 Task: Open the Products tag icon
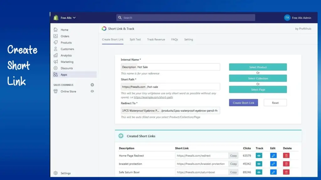[x=55, y=42]
